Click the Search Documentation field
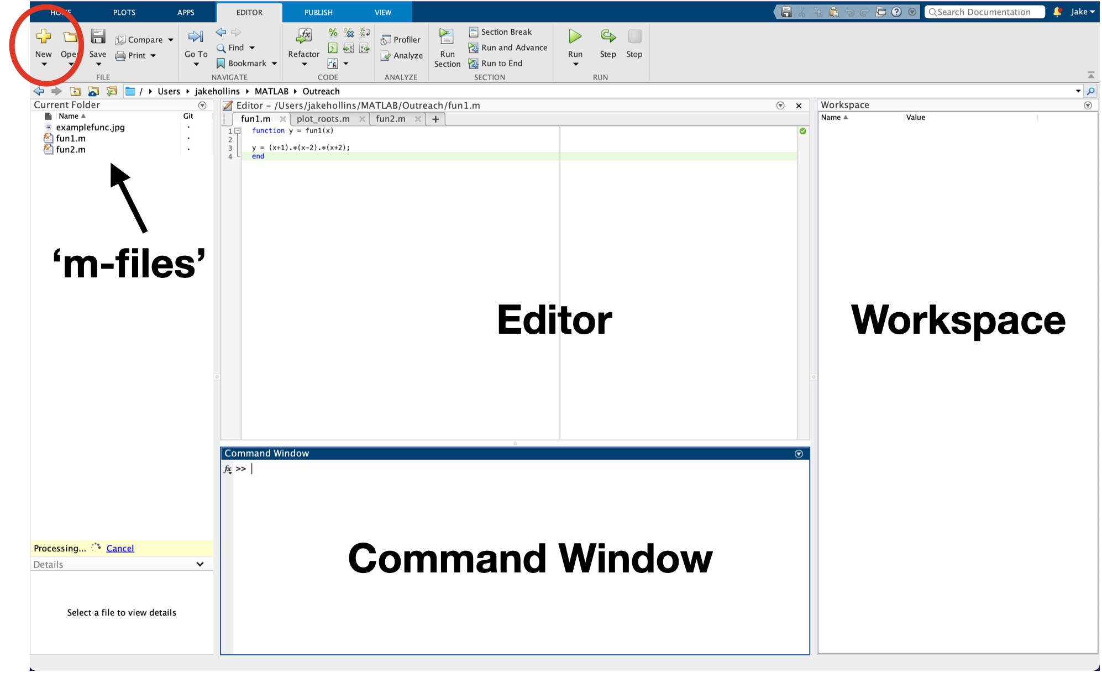 point(984,12)
